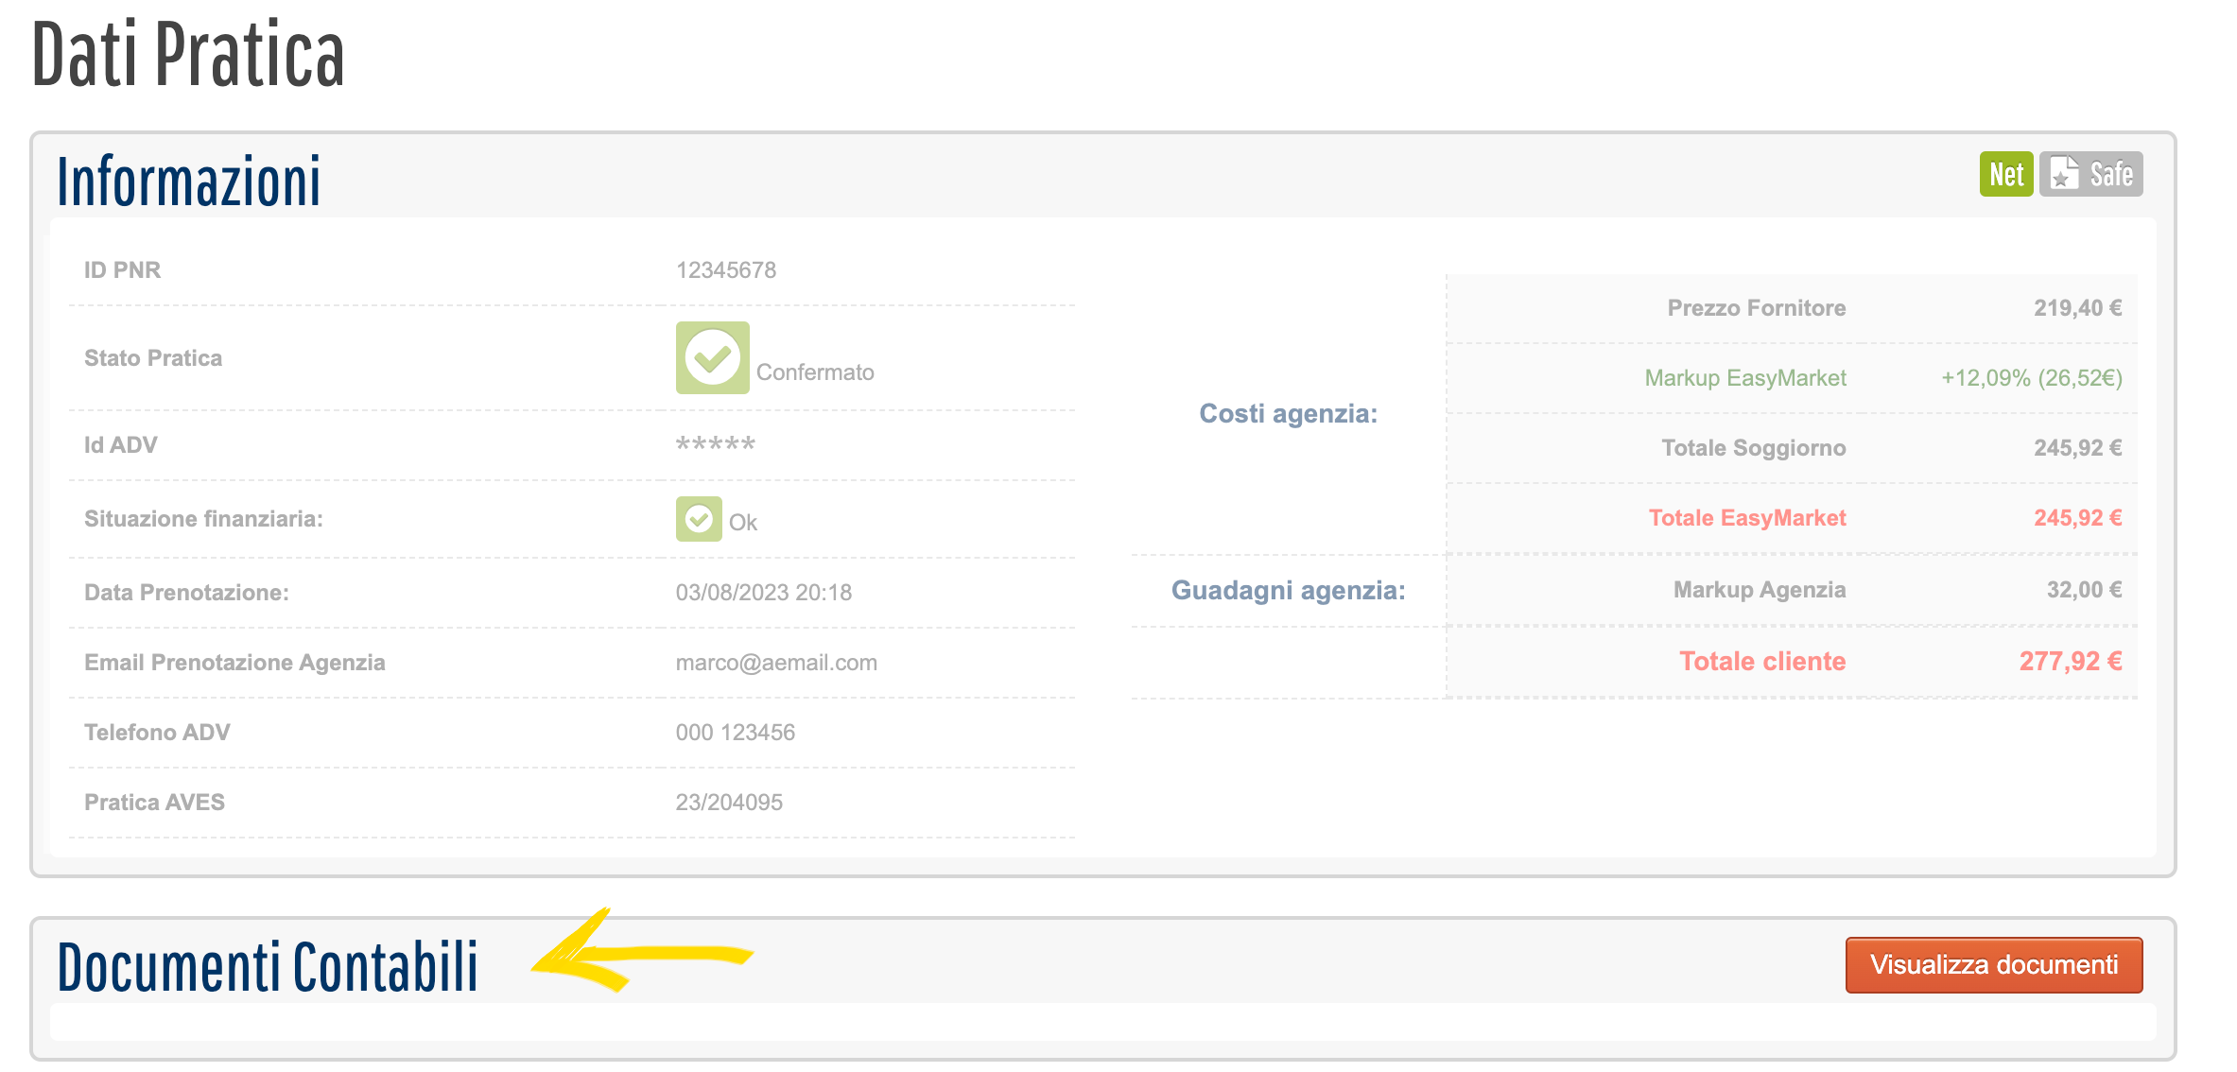The height and width of the screenshot is (1072, 2237).
Task: Click the Totale EasyMarket red label
Action: tap(1746, 518)
